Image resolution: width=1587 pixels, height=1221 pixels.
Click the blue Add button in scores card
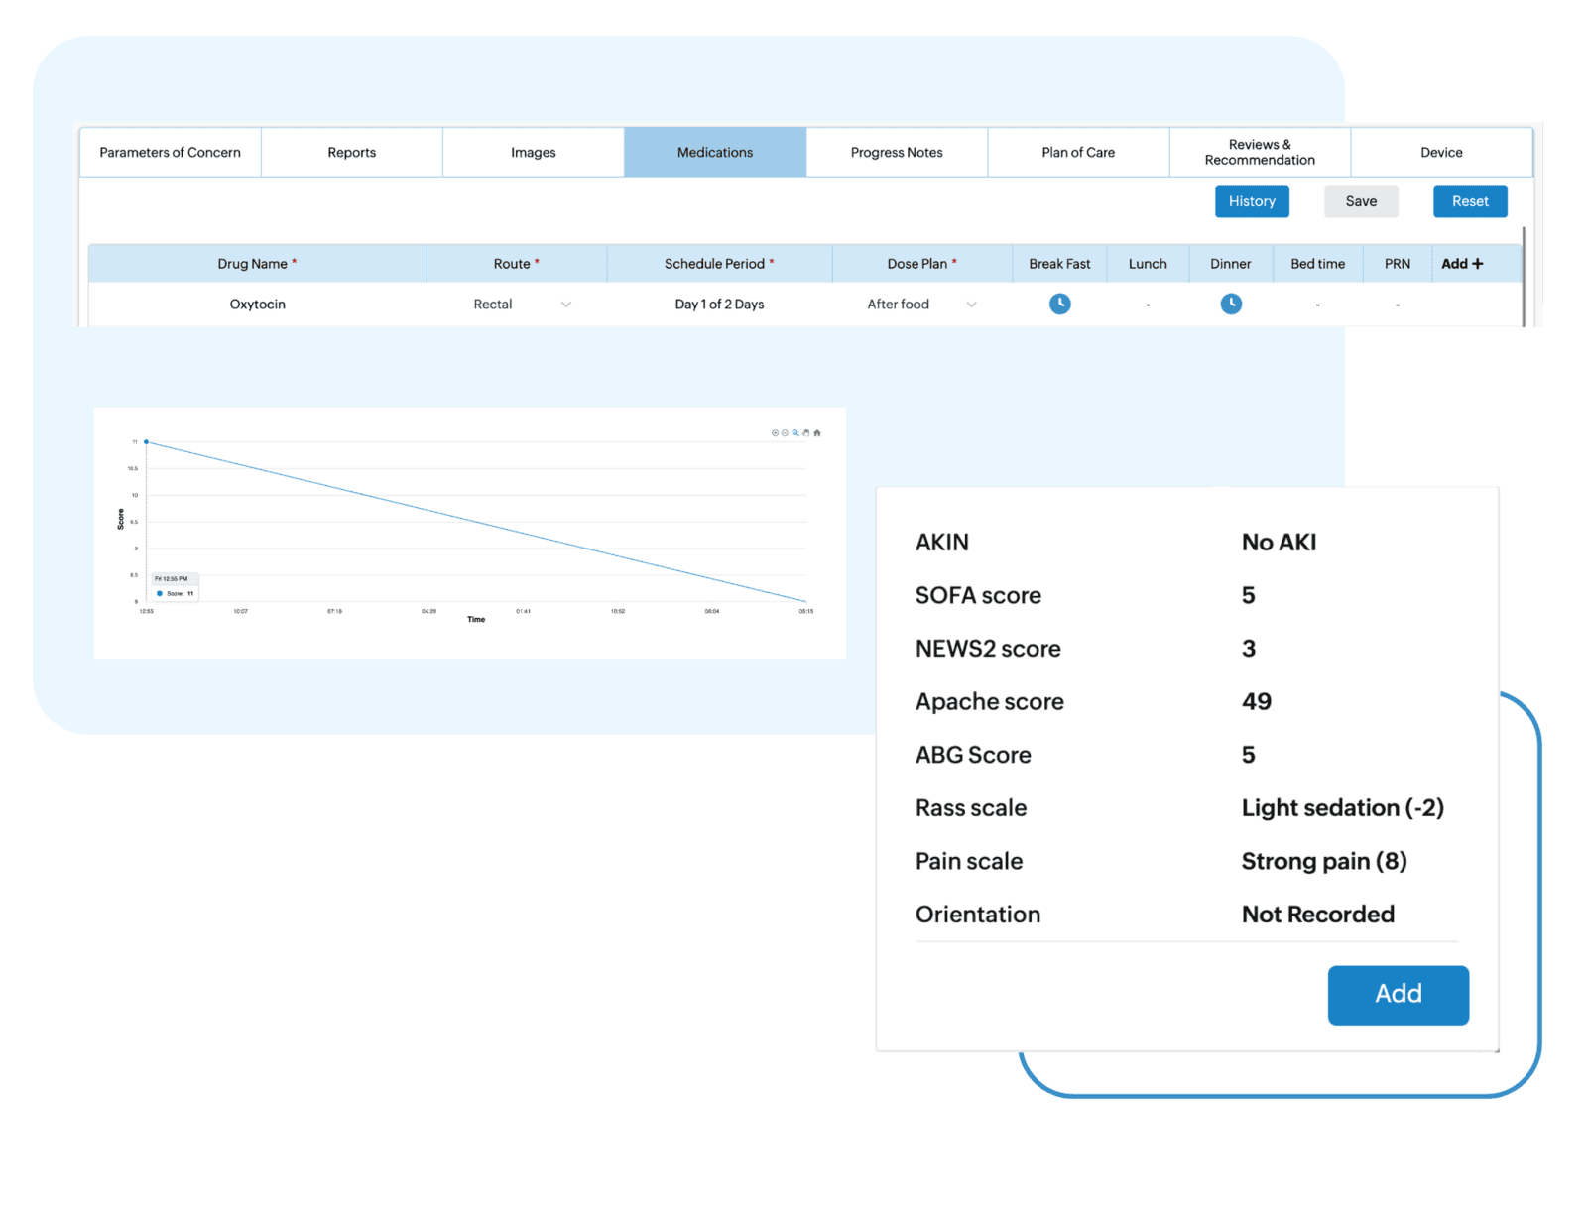click(1398, 994)
